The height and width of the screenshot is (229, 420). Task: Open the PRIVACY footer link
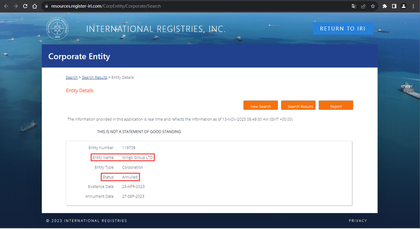(x=358, y=221)
